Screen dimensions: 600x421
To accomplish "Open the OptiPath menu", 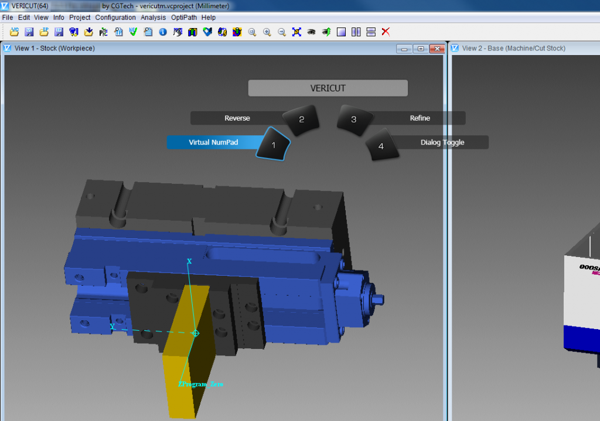I will pos(183,18).
